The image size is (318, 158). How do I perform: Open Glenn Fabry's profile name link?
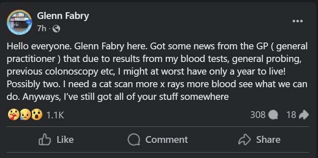pyautogui.click(x=63, y=16)
